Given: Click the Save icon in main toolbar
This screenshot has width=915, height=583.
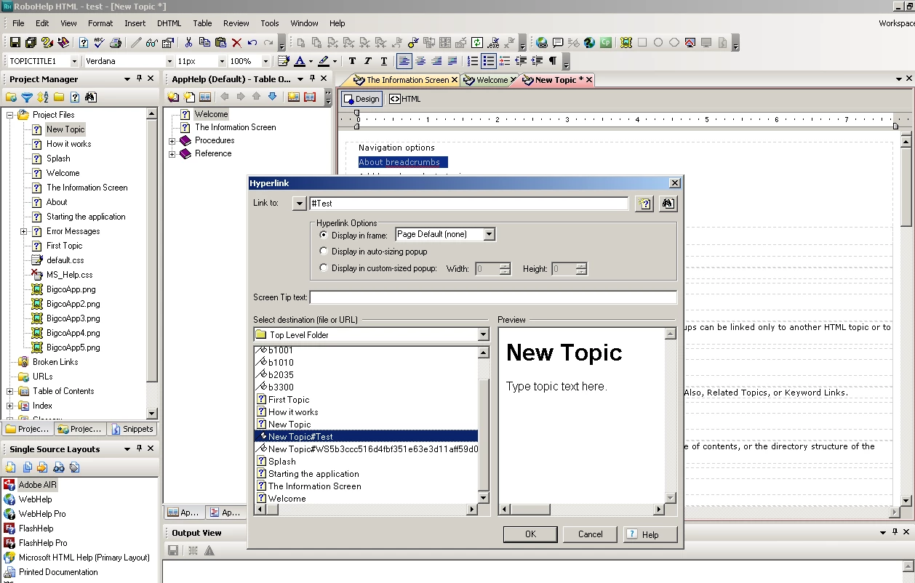Looking at the screenshot, I should pos(15,43).
